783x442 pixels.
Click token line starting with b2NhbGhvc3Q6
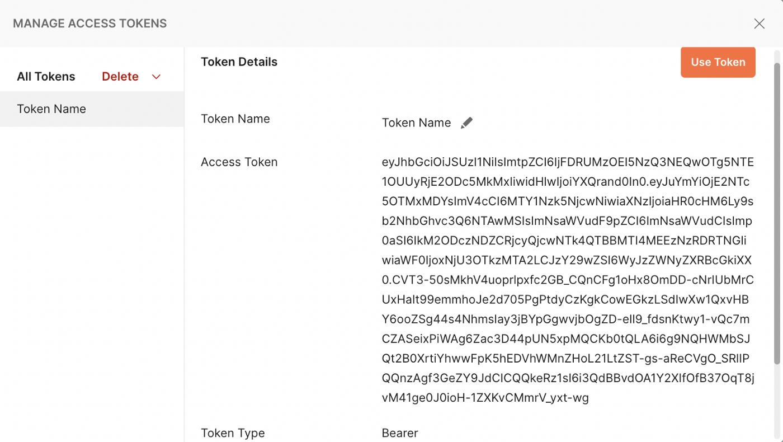(x=567, y=221)
